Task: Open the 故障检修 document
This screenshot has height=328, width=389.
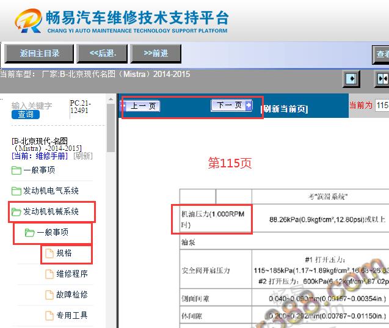Action: 72,295
